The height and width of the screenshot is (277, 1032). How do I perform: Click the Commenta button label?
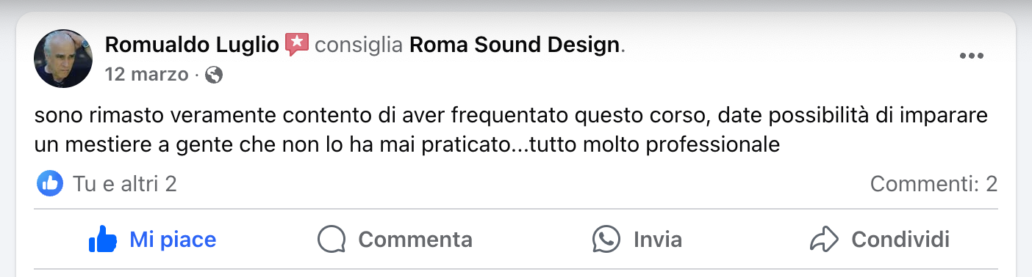click(x=415, y=239)
